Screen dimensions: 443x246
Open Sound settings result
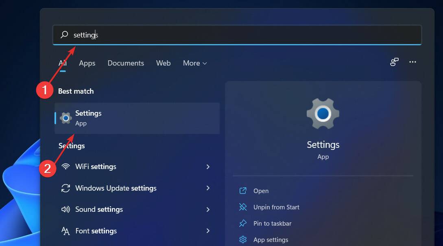click(x=137, y=209)
